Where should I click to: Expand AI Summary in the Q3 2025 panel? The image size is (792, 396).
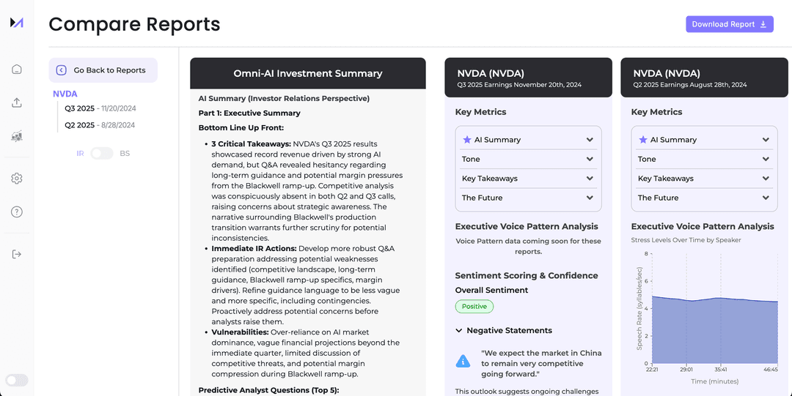(528, 140)
